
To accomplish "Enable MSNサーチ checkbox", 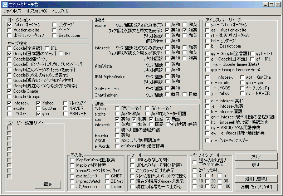I will coord(65,114).
